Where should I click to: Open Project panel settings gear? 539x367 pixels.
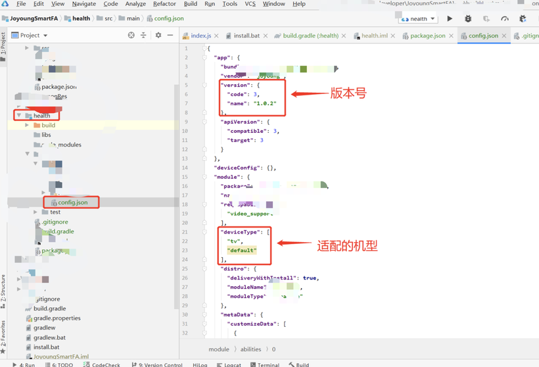click(x=158, y=35)
